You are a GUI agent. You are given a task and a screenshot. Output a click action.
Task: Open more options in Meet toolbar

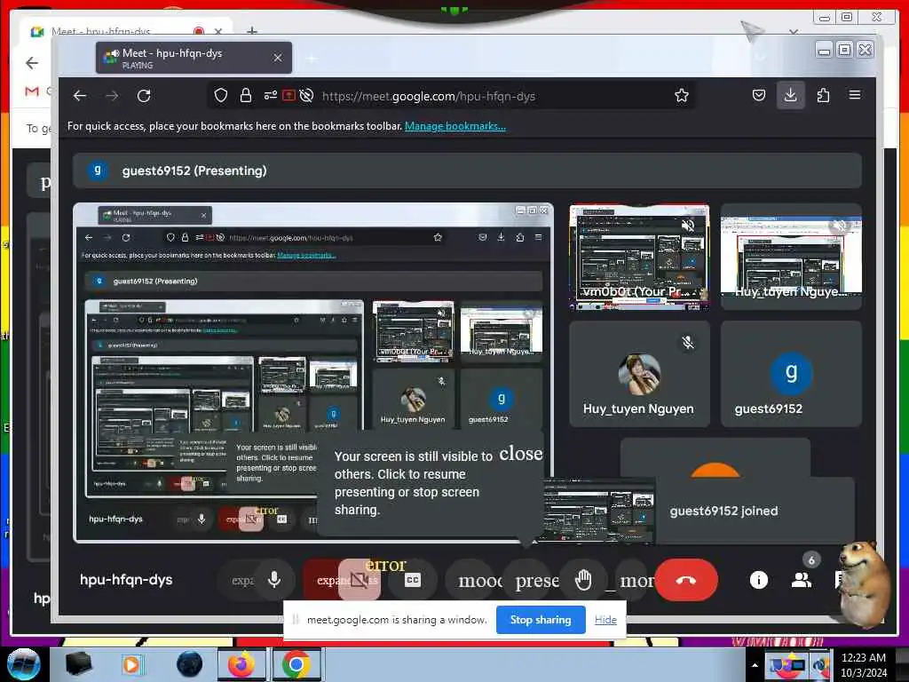point(635,579)
